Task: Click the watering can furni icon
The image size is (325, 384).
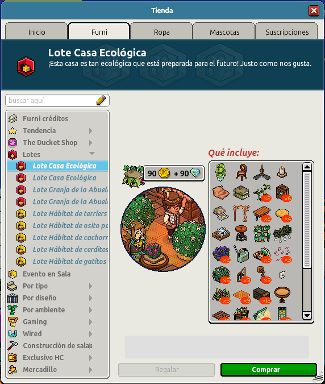Action: (x=241, y=254)
